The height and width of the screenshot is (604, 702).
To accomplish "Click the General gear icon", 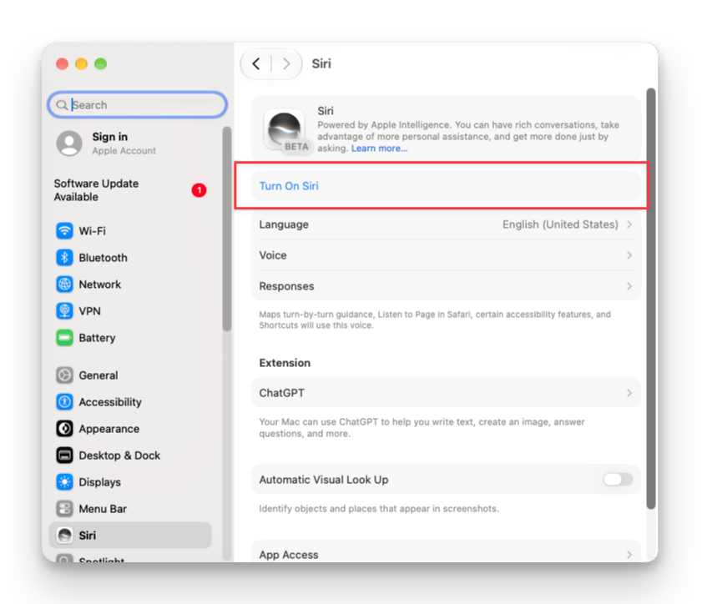I will 64,375.
